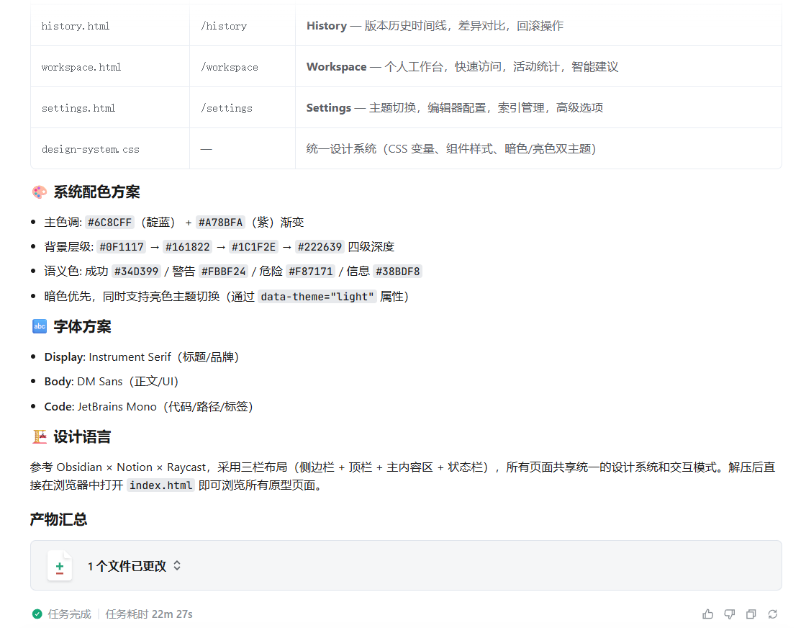Click the history.html table cell
Screen dimensions: 806x628
point(76,26)
